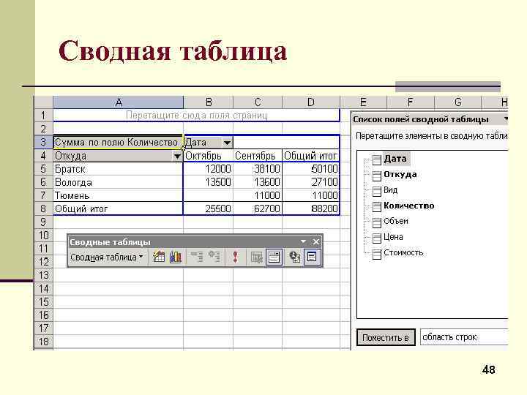
Task: Select the Цена field in the field list
Action: (388, 237)
